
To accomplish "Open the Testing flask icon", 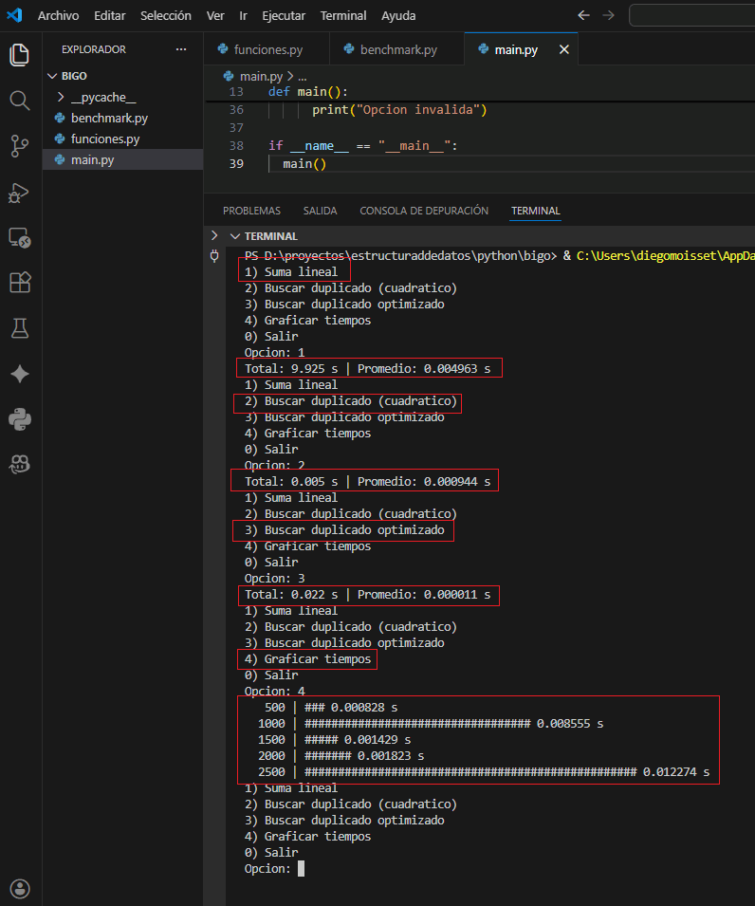I will pyautogui.click(x=20, y=328).
